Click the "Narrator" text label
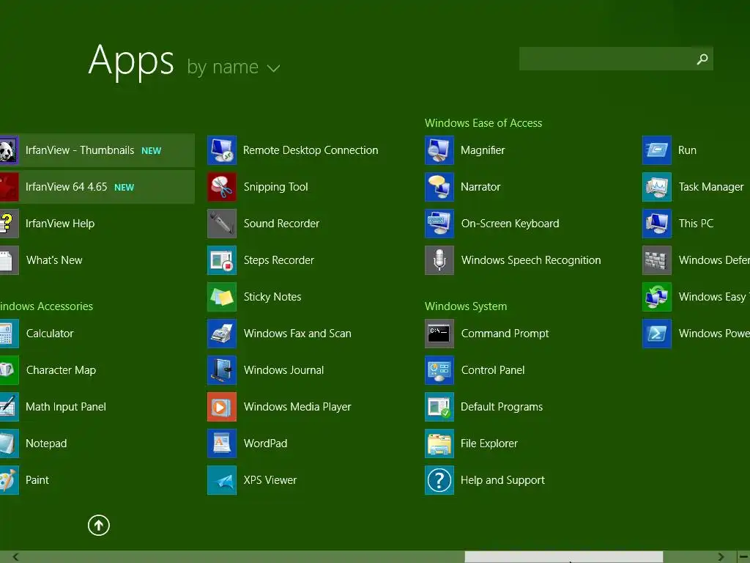The height and width of the screenshot is (563, 750). pyautogui.click(x=480, y=187)
